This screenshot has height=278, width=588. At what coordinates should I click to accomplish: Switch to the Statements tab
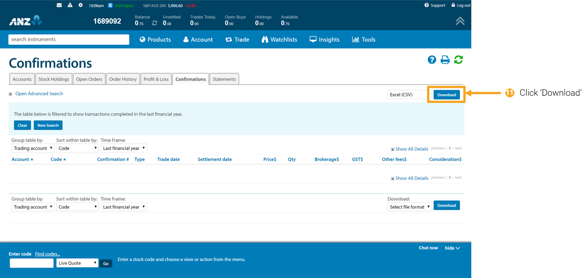(224, 79)
